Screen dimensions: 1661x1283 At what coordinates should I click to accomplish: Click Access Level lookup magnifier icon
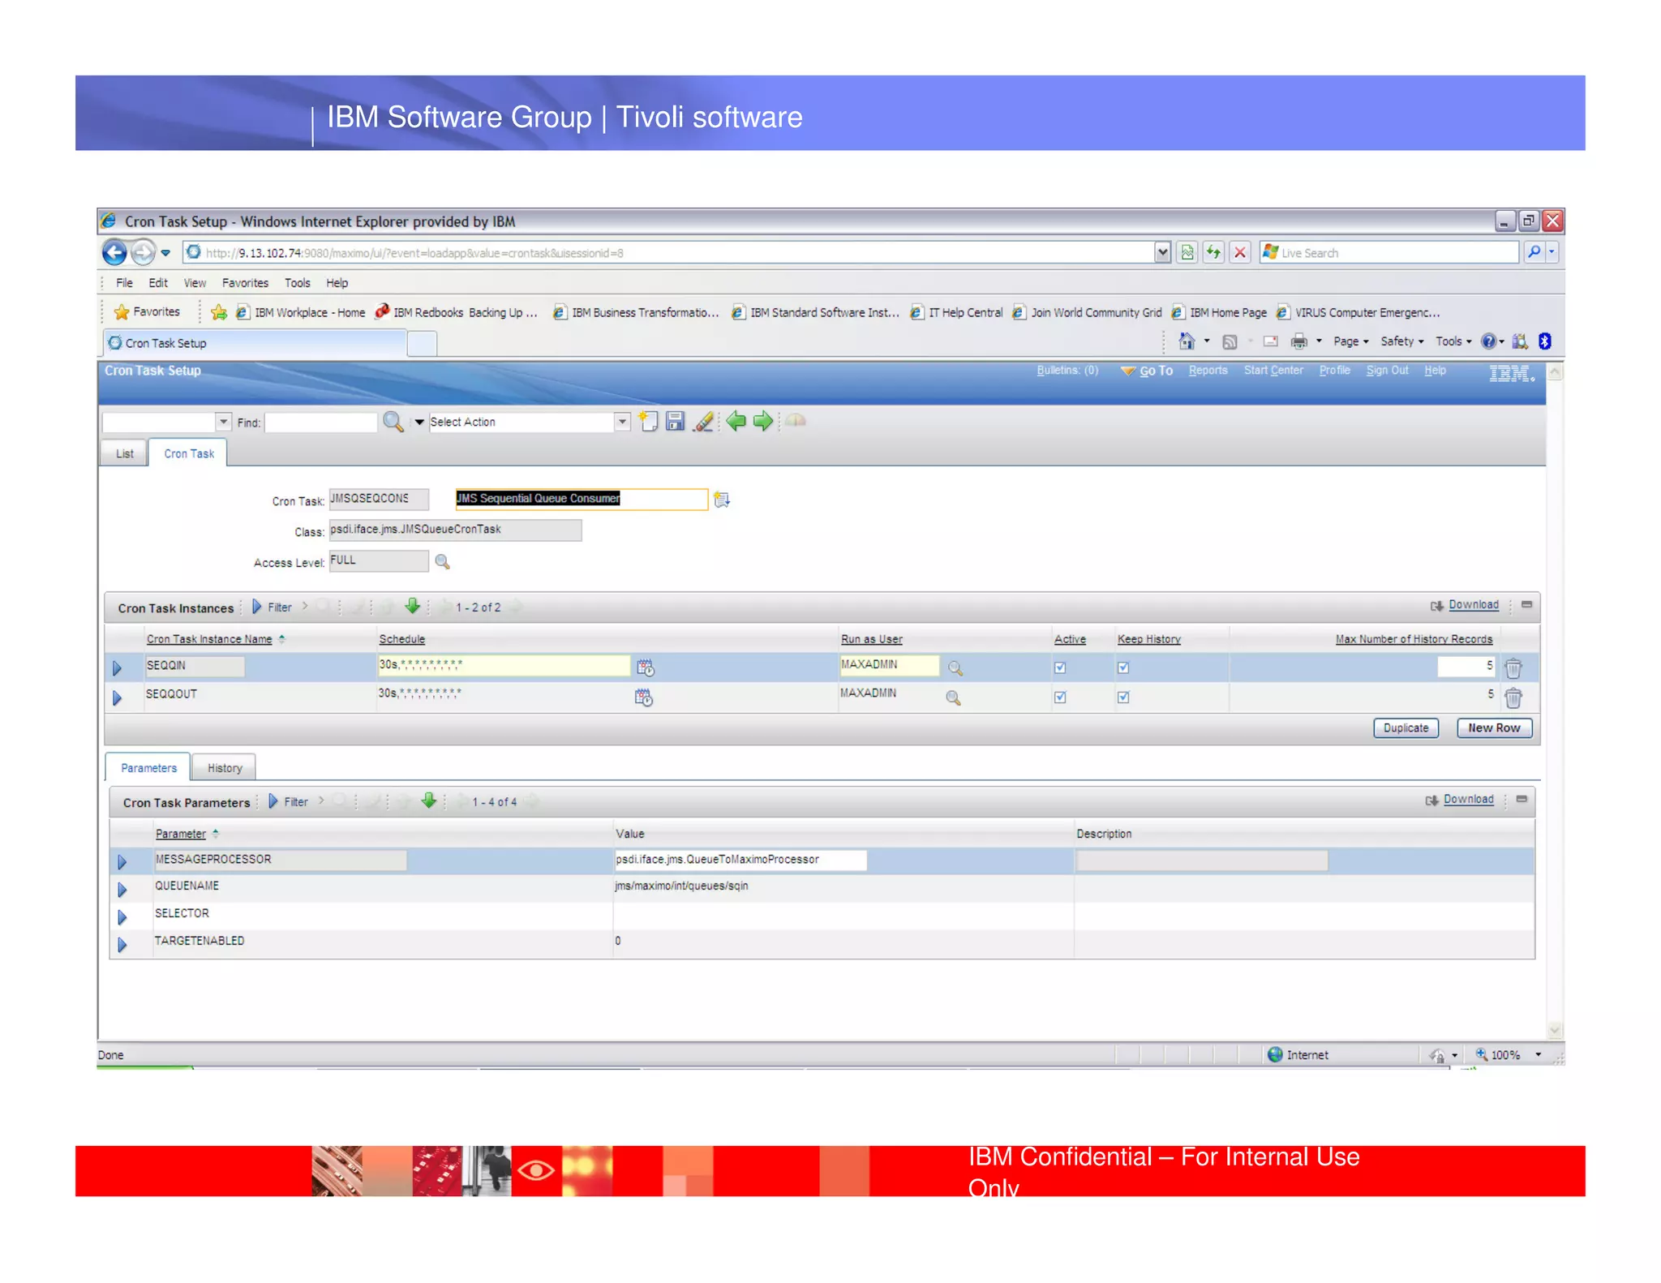pos(442,561)
